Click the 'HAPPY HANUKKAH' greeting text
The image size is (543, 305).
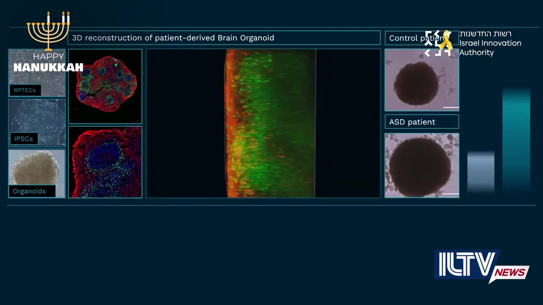(48, 62)
